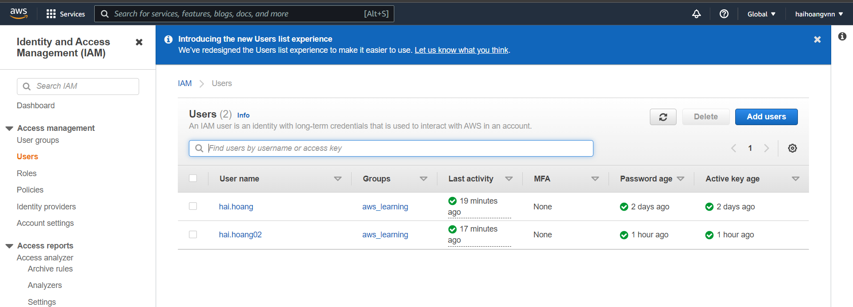
Task: Select all users checkbox in header
Action: tap(193, 178)
